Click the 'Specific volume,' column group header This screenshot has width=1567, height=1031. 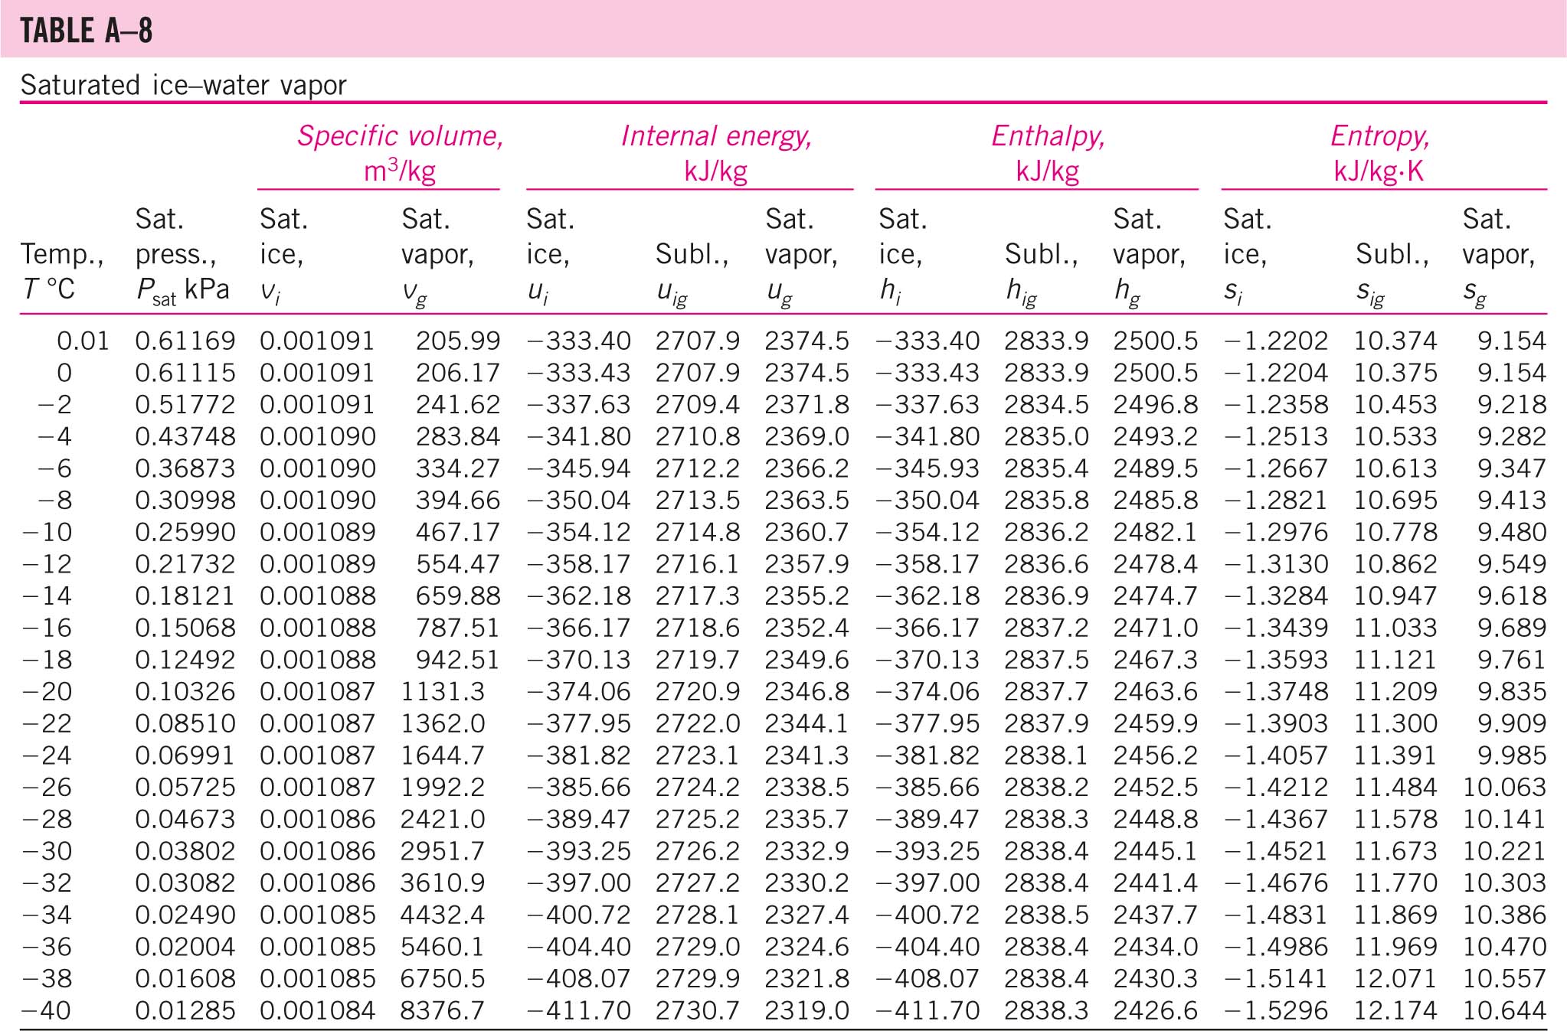401,136
